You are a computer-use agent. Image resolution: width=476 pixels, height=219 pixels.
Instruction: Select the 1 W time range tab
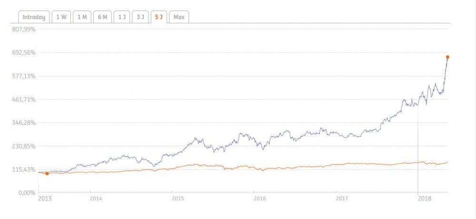61,17
